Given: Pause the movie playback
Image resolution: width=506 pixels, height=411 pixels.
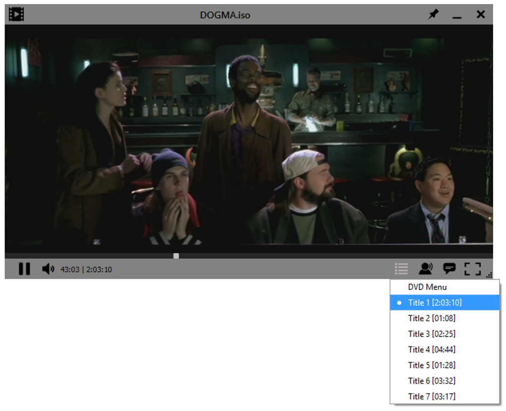Looking at the screenshot, I should pos(24,269).
